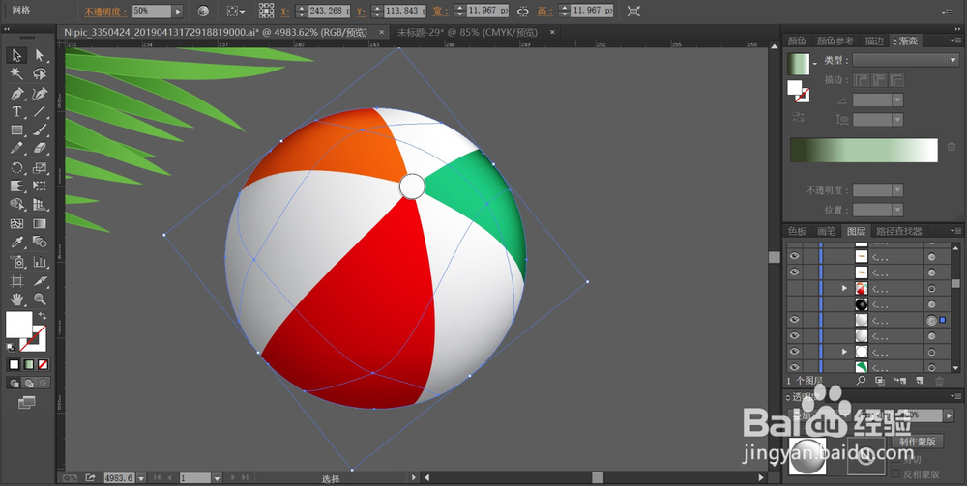Switch to the 描边 tab

coord(874,41)
